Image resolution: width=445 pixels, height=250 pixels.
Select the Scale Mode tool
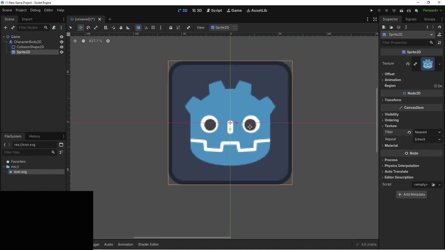96,28
